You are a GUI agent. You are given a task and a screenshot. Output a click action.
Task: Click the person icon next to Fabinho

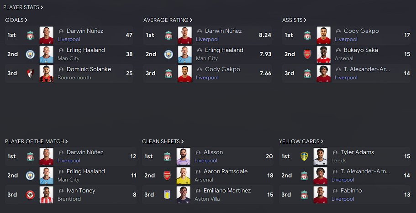[x=335, y=191]
